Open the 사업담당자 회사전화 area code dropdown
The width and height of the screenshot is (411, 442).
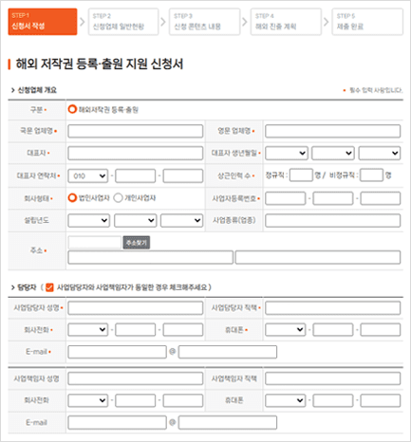88,330
